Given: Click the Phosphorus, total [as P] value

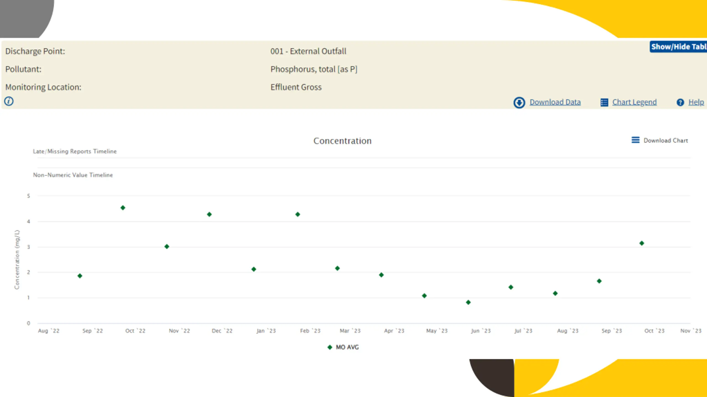Looking at the screenshot, I should 314,69.
